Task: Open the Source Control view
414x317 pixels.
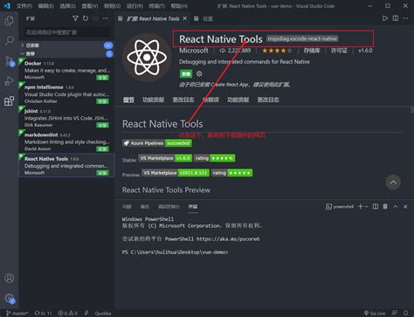Action: 9,61
